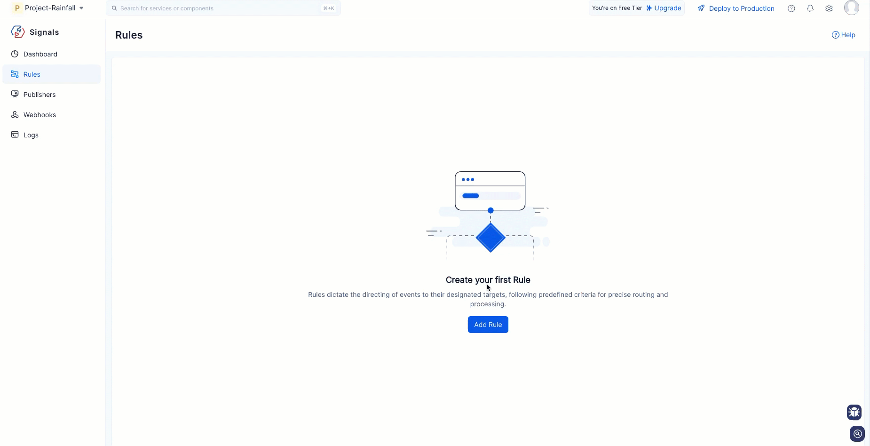The image size is (870, 446).
Task: Expand the Project-Rainfall project dropdown
Action: point(81,8)
